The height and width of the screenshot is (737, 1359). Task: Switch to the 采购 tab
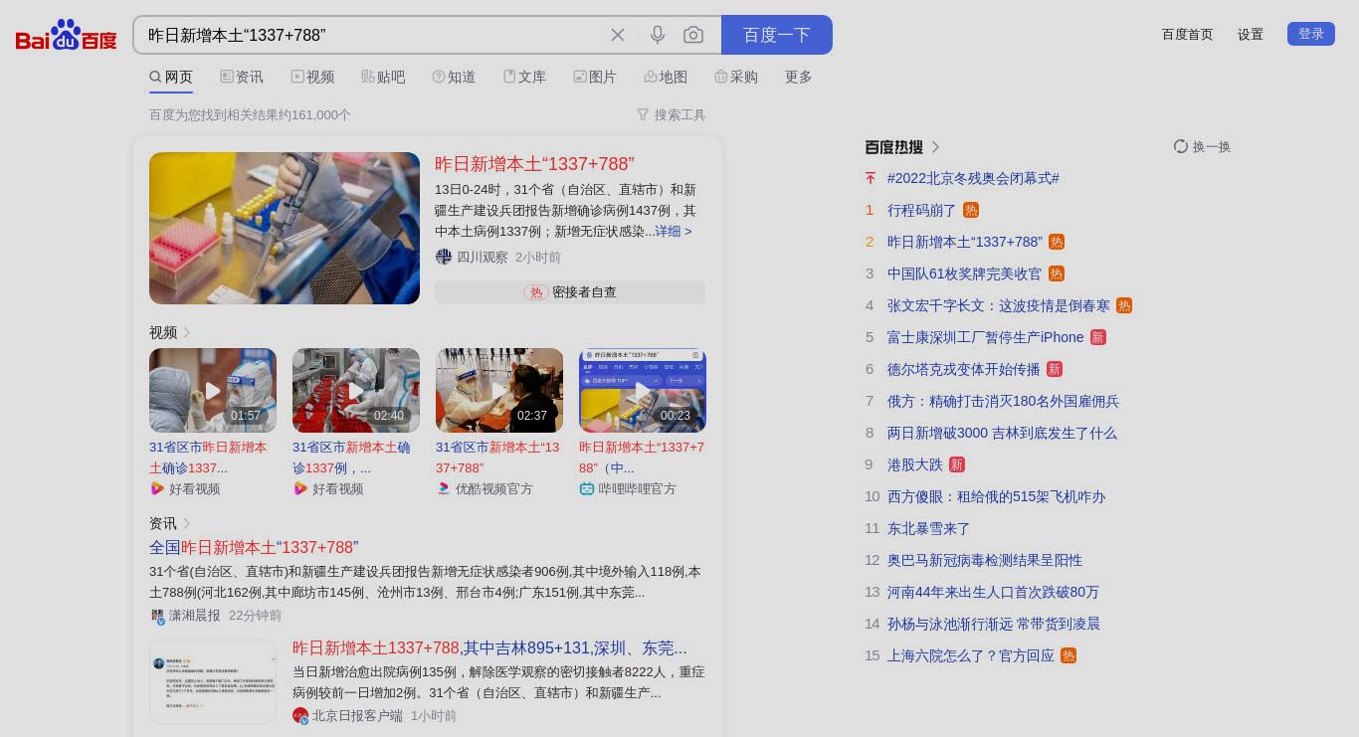(x=736, y=77)
